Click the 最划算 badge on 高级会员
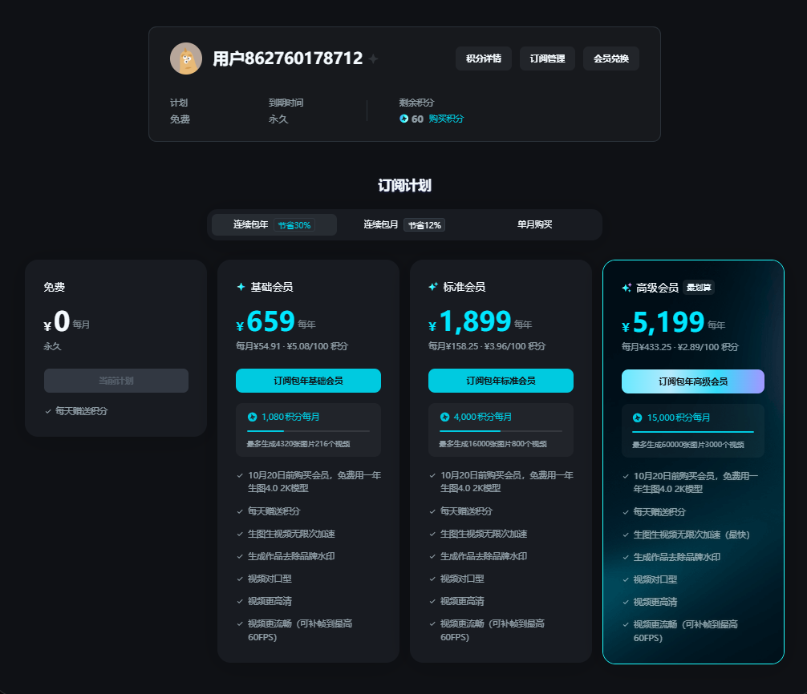Image resolution: width=807 pixels, height=694 pixels. tap(699, 288)
